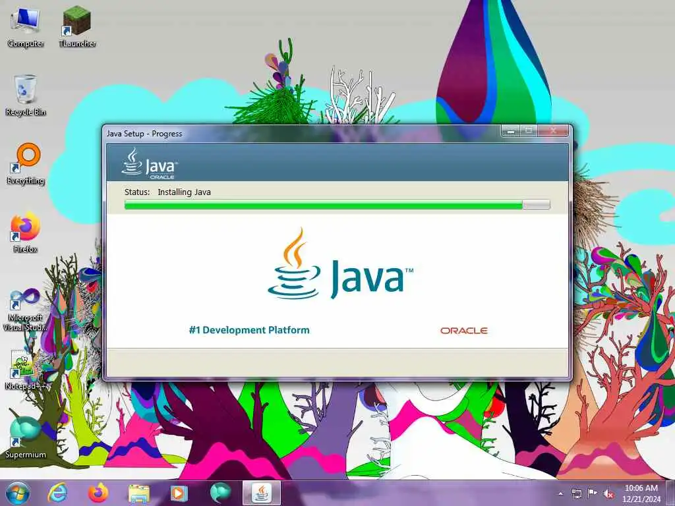The image size is (675, 506).
Task: Select the Microsoft Visual Studio shortcut
Action: 26,310
